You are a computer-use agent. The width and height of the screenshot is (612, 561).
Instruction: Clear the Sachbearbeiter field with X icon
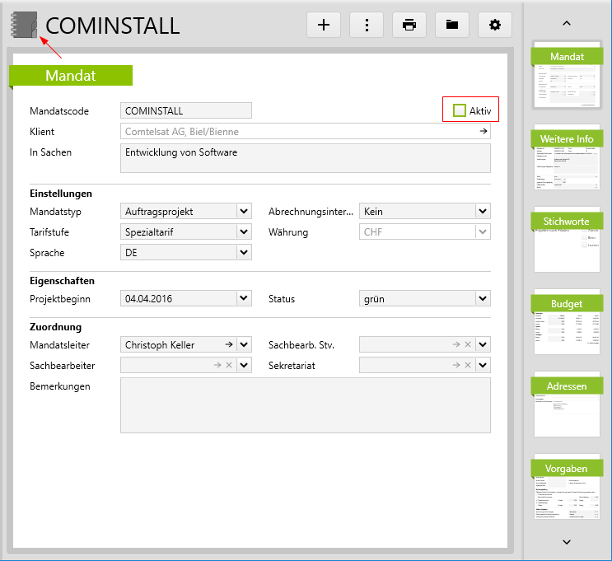229,365
